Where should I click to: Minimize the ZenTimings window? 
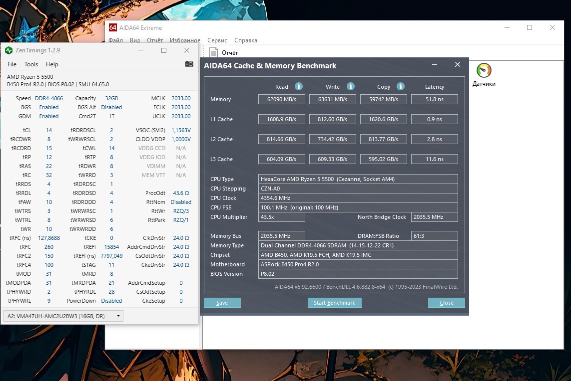coord(141,50)
